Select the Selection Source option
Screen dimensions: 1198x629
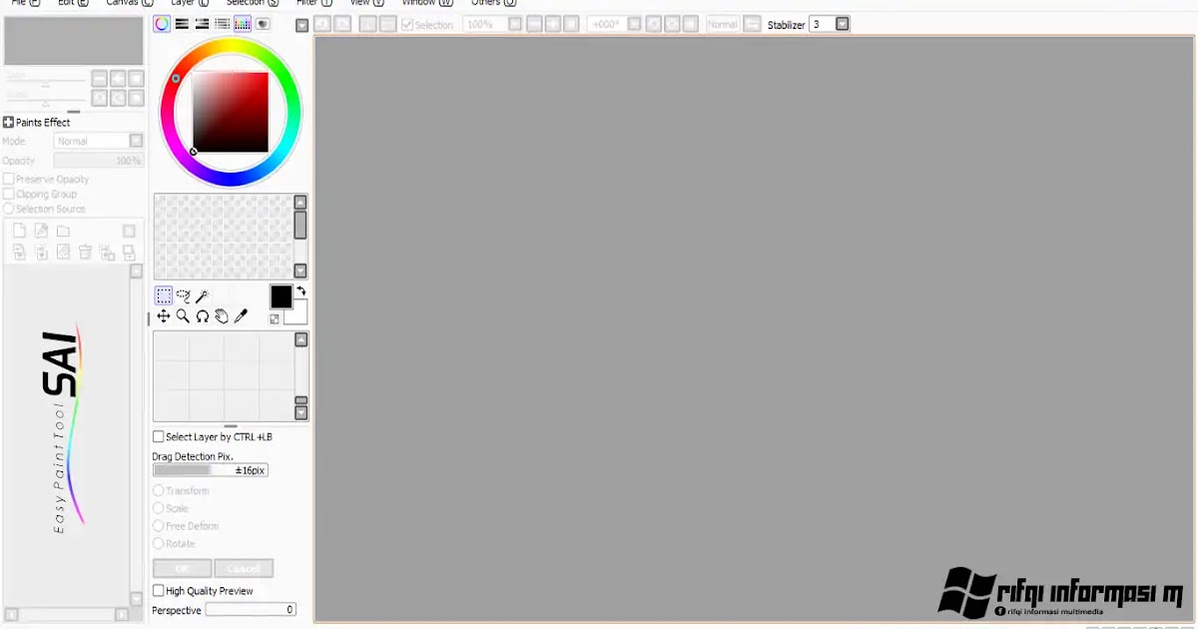click(9, 209)
